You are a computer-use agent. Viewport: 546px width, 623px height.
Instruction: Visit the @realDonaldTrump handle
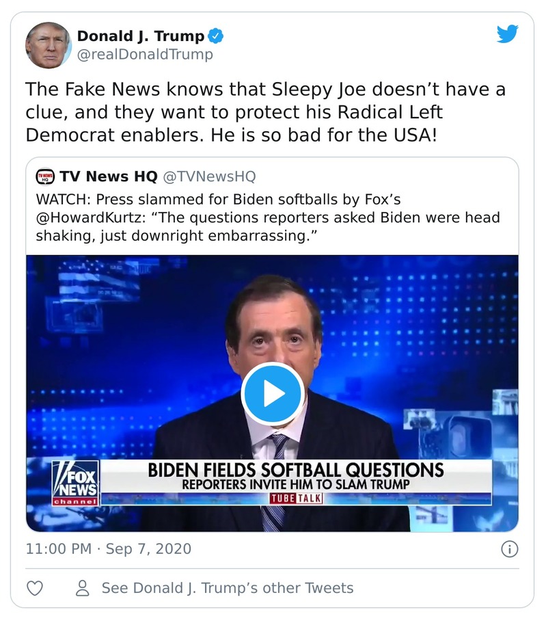(x=145, y=55)
